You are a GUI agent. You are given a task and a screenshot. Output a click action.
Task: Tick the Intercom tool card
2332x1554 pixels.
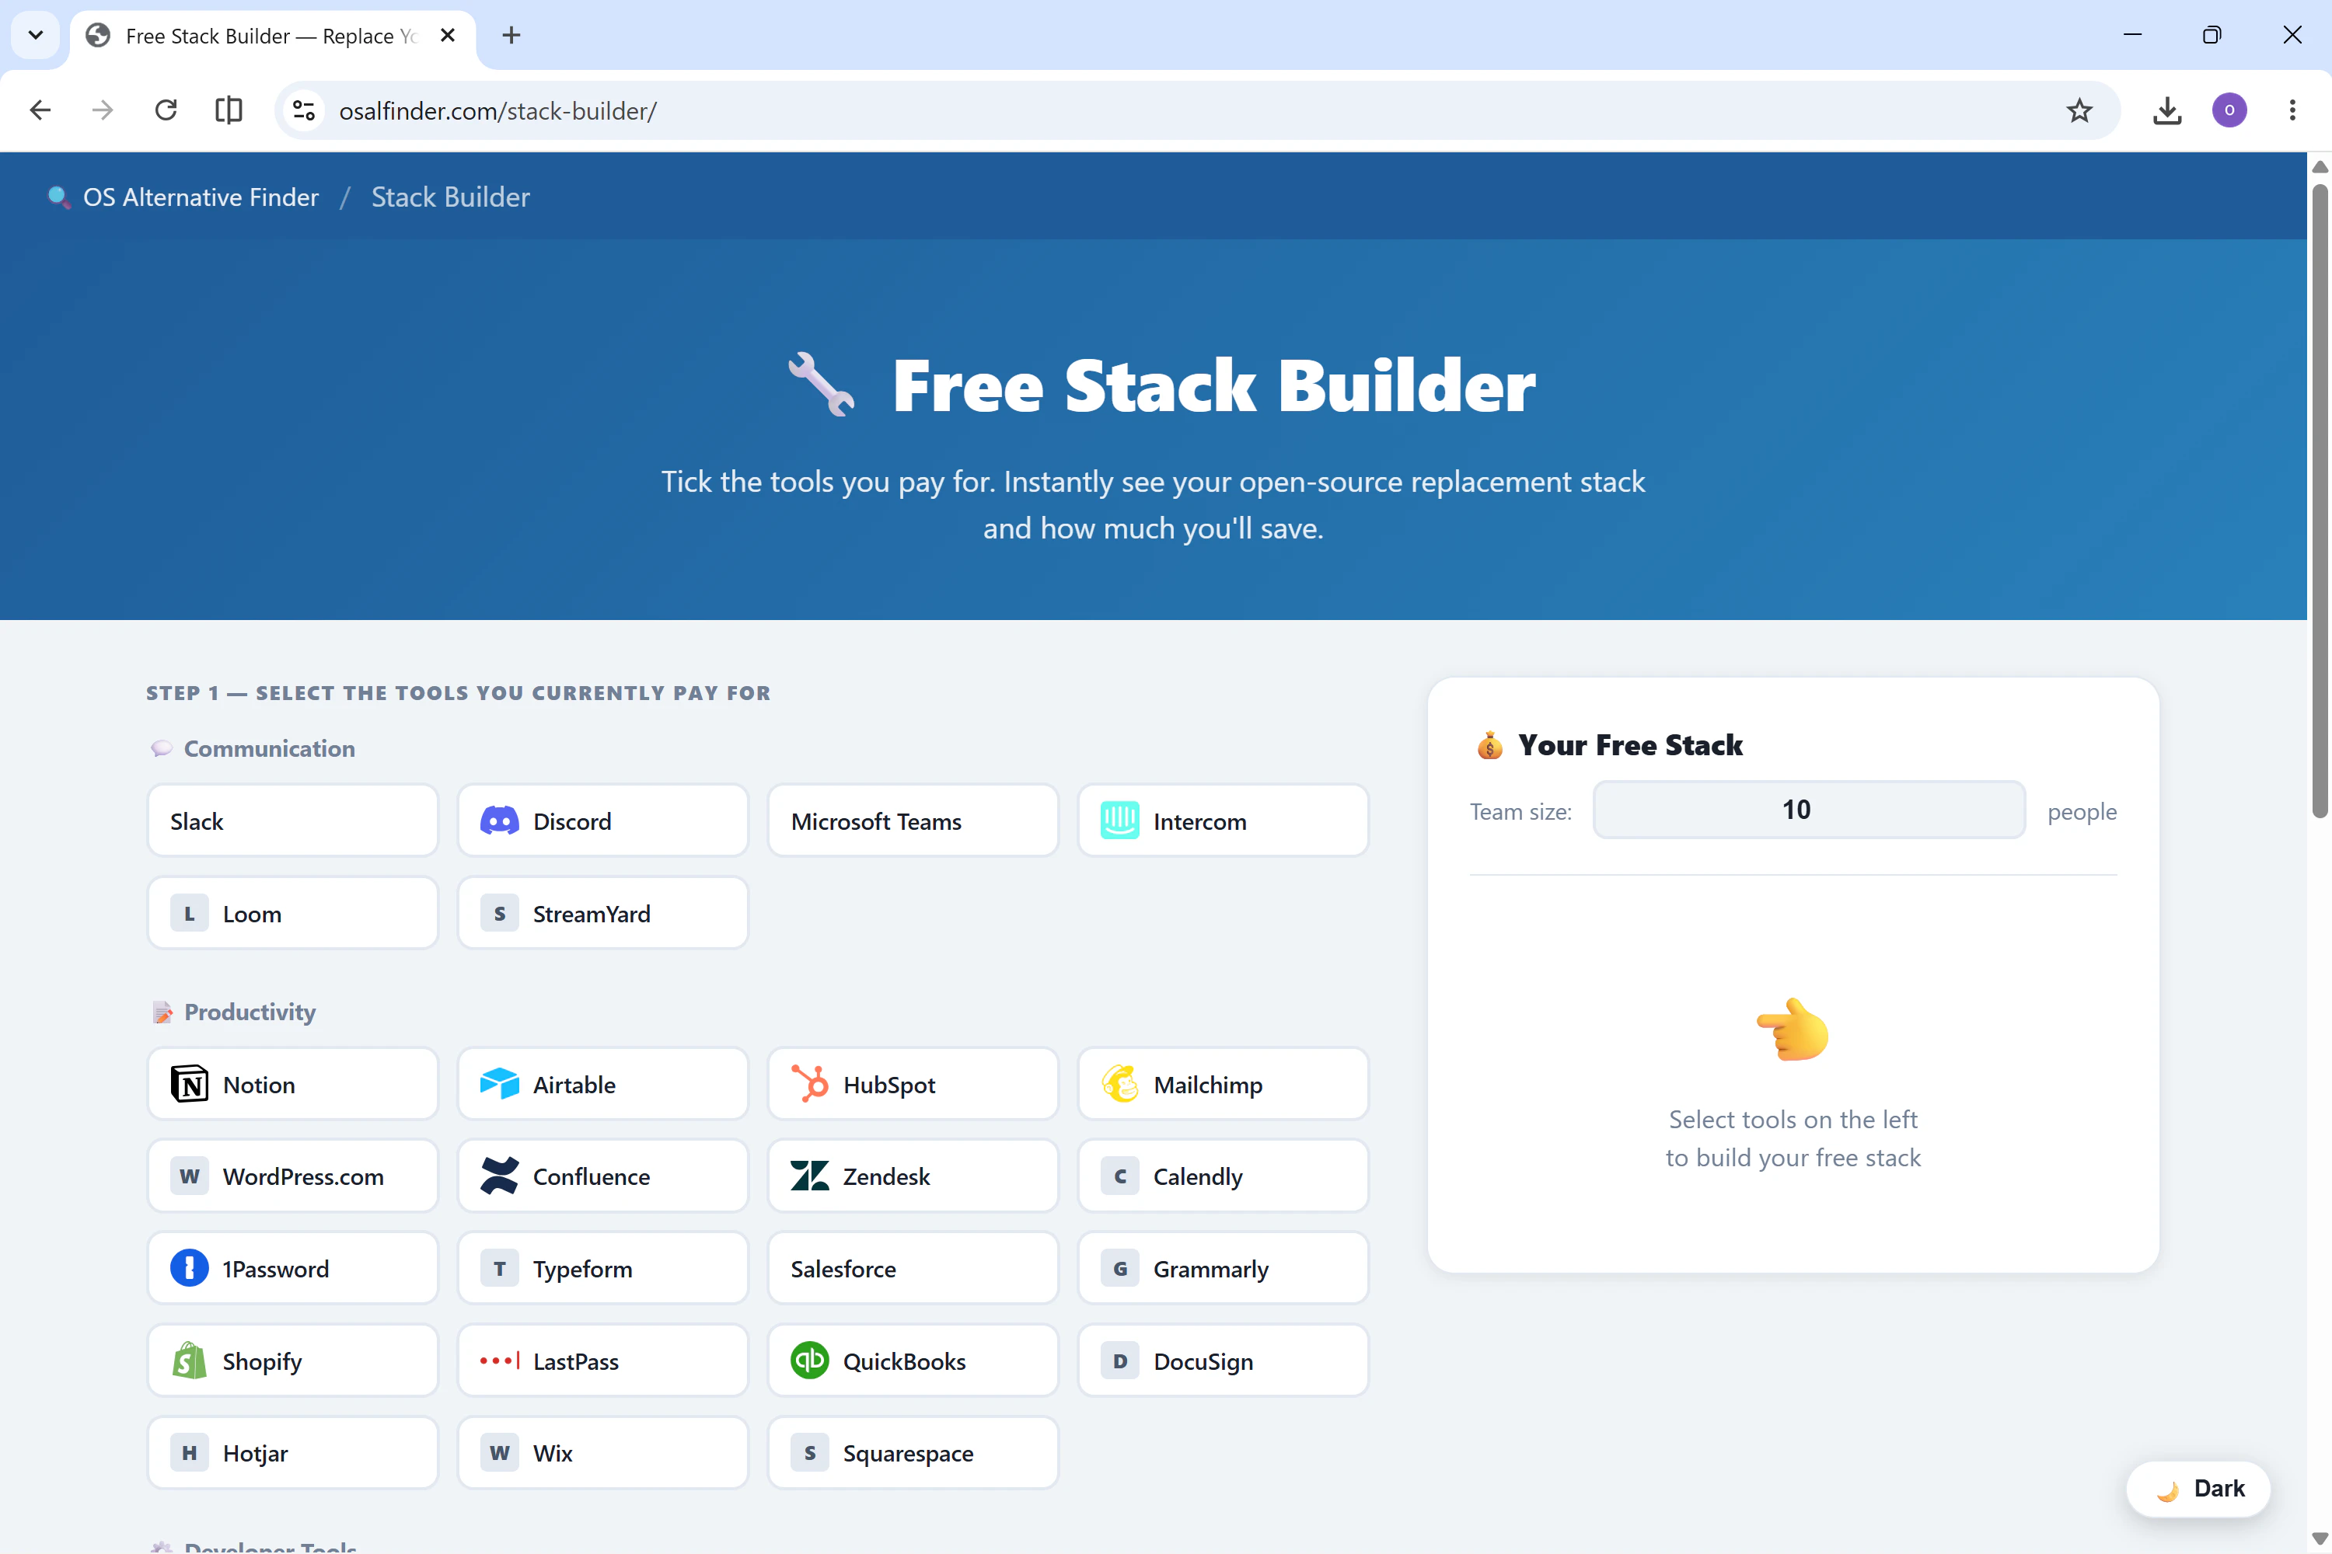click(x=1224, y=821)
